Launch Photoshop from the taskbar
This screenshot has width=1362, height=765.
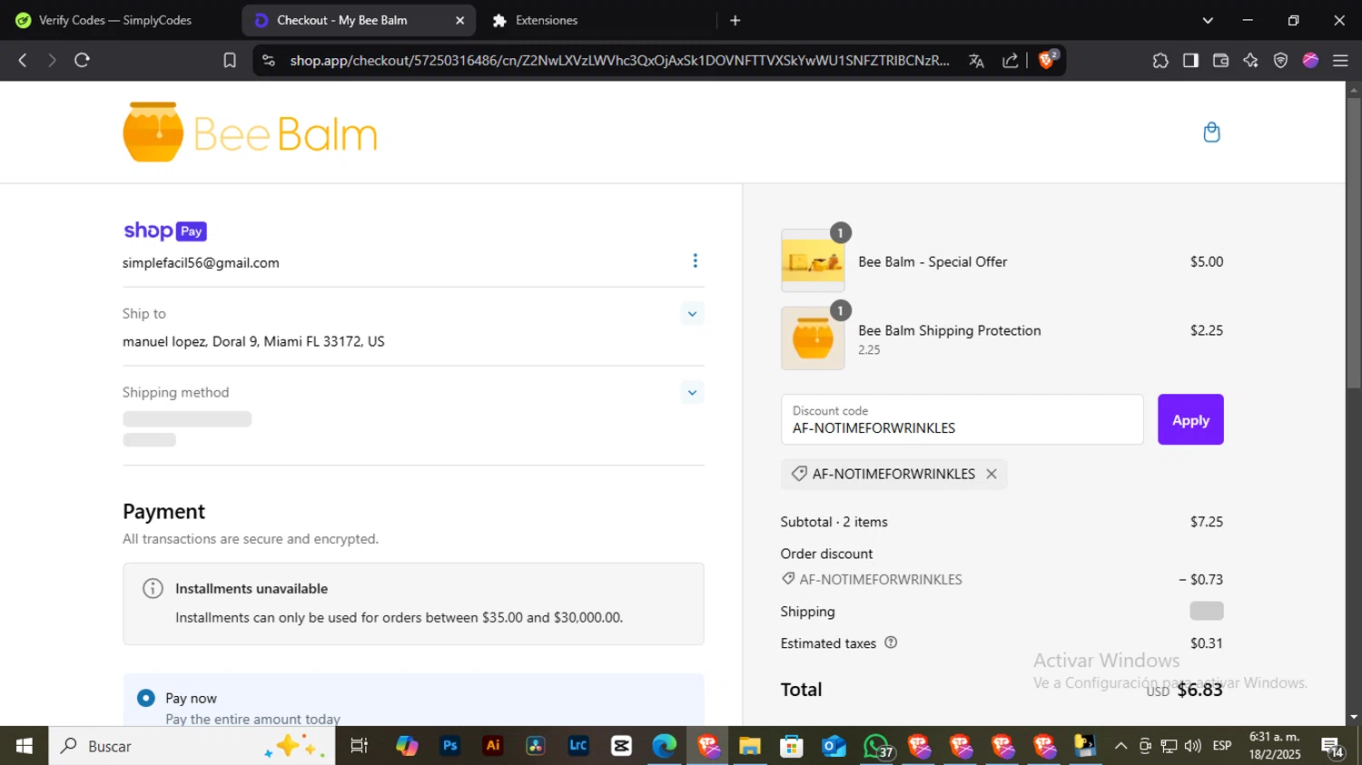click(x=450, y=746)
